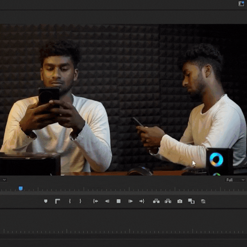Image resolution: width=247 pixels, height=247 pixels.
Task: Click the lower timeline ruler with tick marks
Action: [124, 231]
